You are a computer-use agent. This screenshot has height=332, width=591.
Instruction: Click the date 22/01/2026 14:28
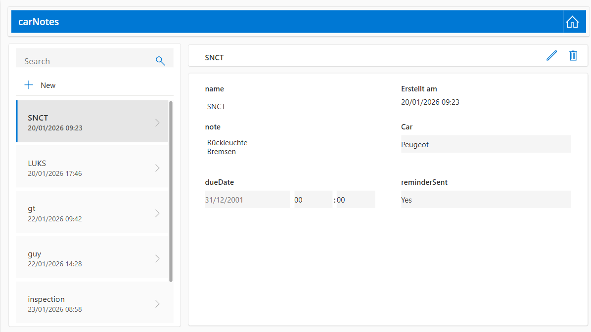tap(55, 264)
